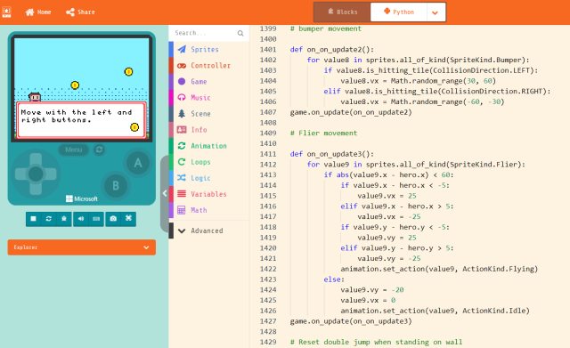Image resolution: width=570 pixels, height=348 pixels.
Task: Expand the Explorer panel
Action: 81,247
